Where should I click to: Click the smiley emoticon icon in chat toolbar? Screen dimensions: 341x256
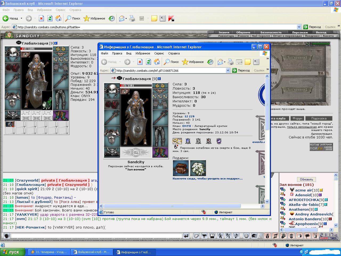pyautogui.click(x=246, y=236)
